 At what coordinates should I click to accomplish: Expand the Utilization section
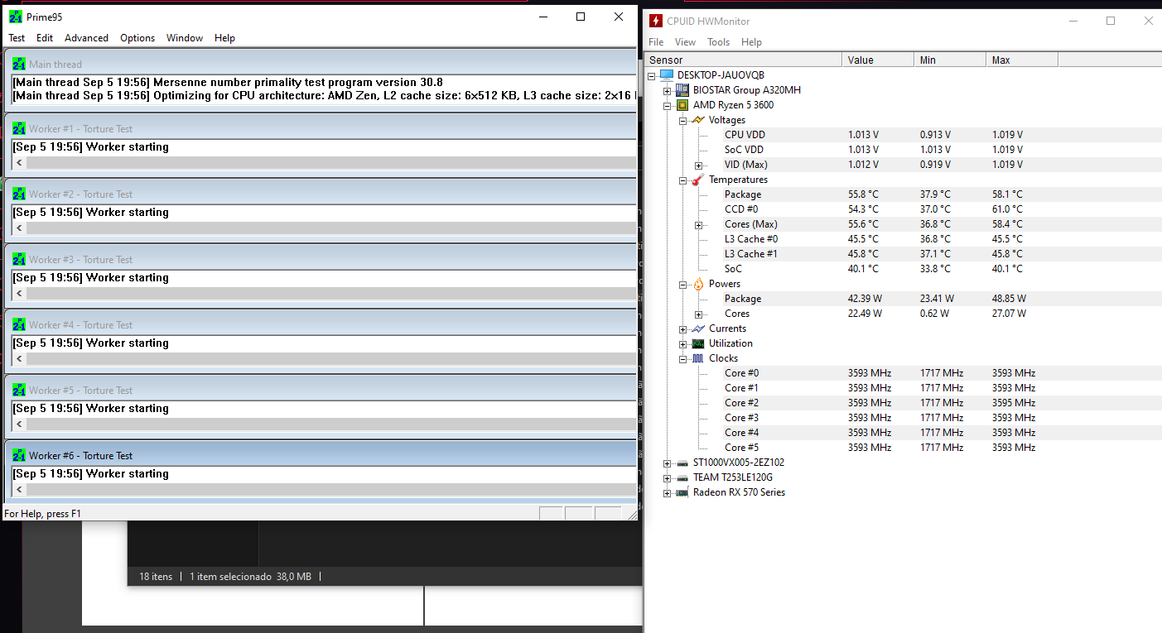683,343
